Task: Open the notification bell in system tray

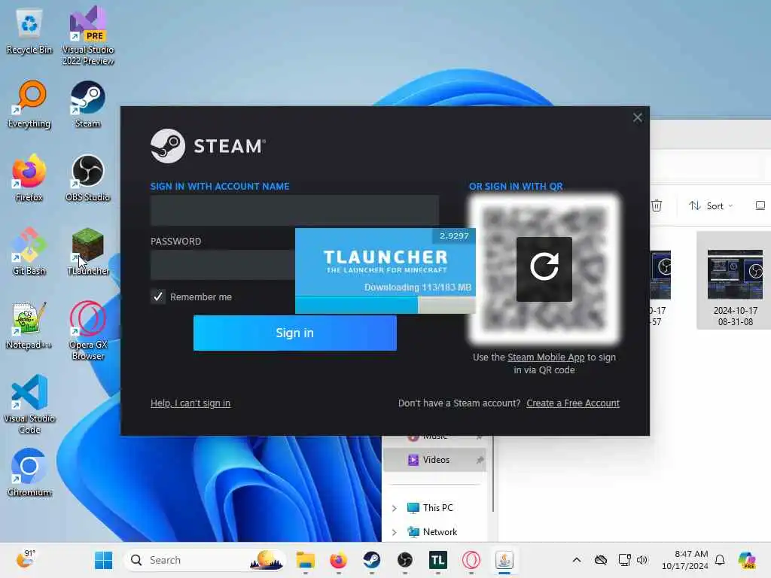Action: point(720,560)
